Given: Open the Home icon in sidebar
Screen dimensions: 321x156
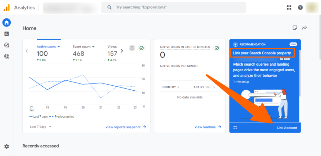Looking at the screenshot, I should coord(7,23).
